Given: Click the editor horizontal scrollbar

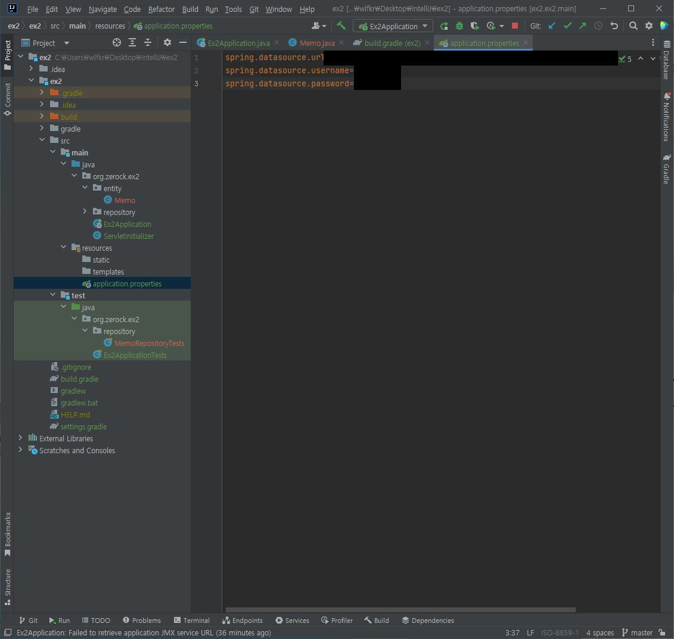Looking at the screenshot, I should tap(400, 610).
